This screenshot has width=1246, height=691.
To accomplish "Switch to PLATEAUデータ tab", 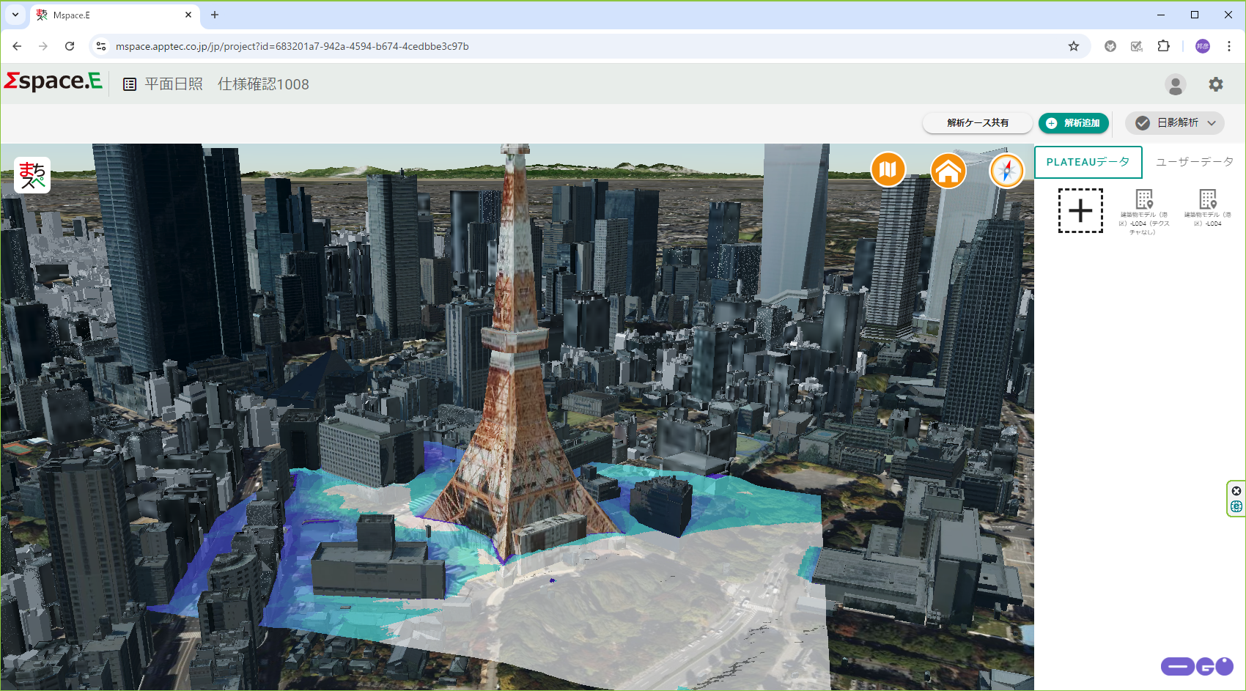I will [1088, 162].
